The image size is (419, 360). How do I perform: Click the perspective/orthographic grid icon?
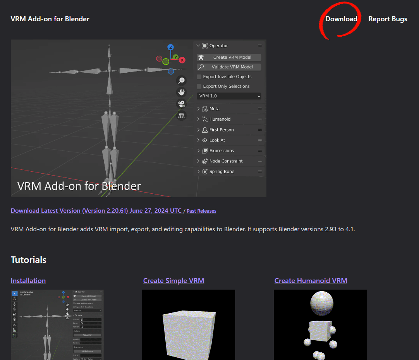[182, 116]
